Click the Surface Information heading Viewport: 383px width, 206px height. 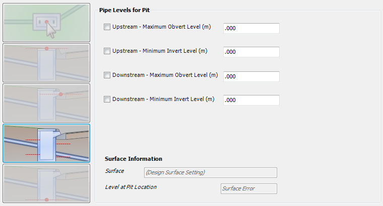click(134, 159)
